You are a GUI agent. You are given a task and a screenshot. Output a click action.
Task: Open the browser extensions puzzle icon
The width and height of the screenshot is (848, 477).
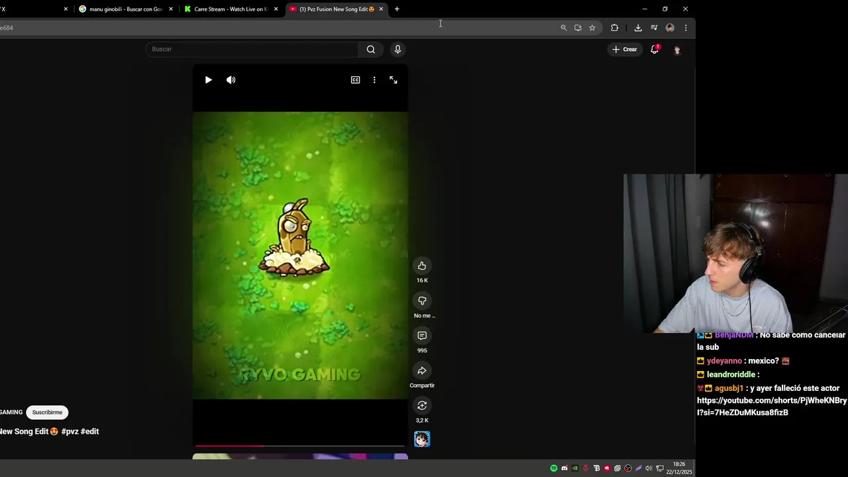click(x=614, y=28)
